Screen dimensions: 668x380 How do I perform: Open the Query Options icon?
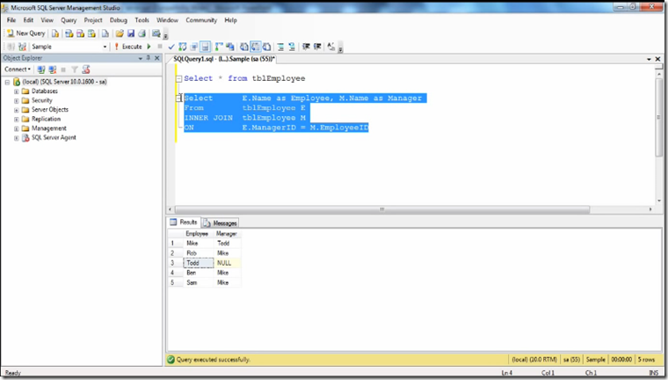[x=194, y=47]
